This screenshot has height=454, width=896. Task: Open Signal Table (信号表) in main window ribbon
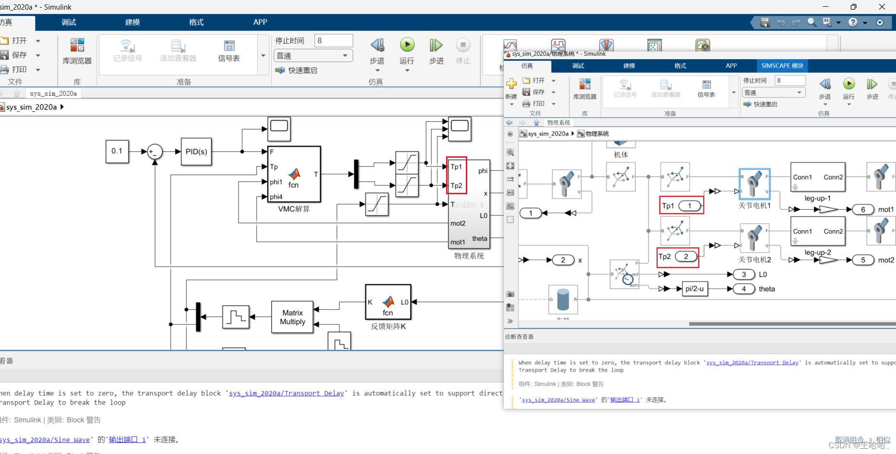tap(229, 51)
